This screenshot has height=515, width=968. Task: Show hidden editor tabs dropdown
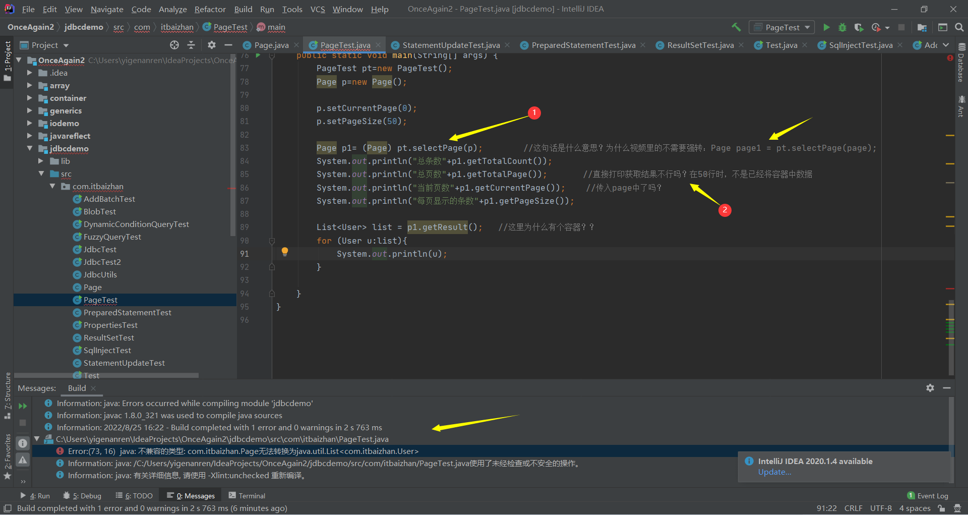946,45
